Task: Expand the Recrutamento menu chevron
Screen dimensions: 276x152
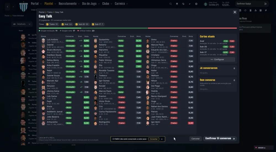Action: pos(78,4)
